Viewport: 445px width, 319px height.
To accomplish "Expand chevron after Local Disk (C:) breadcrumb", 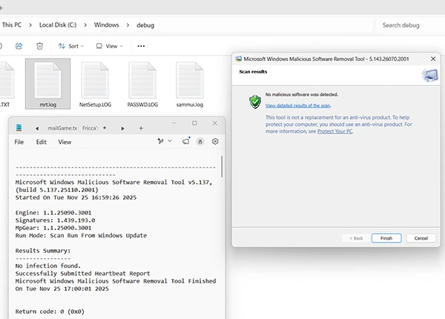I will (x=85, y=25).
